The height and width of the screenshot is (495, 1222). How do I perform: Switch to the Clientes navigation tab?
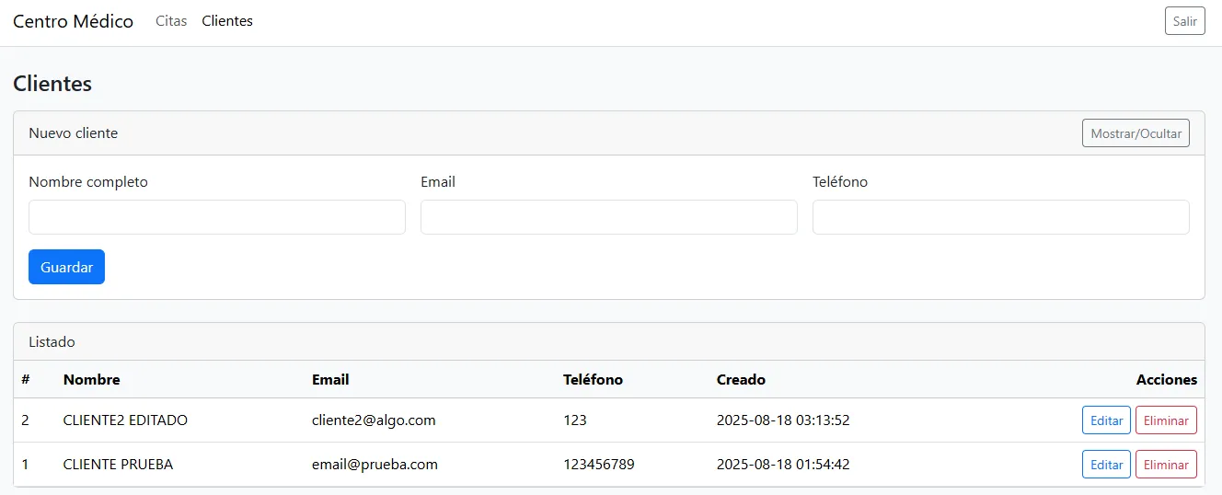click(227, 21)
